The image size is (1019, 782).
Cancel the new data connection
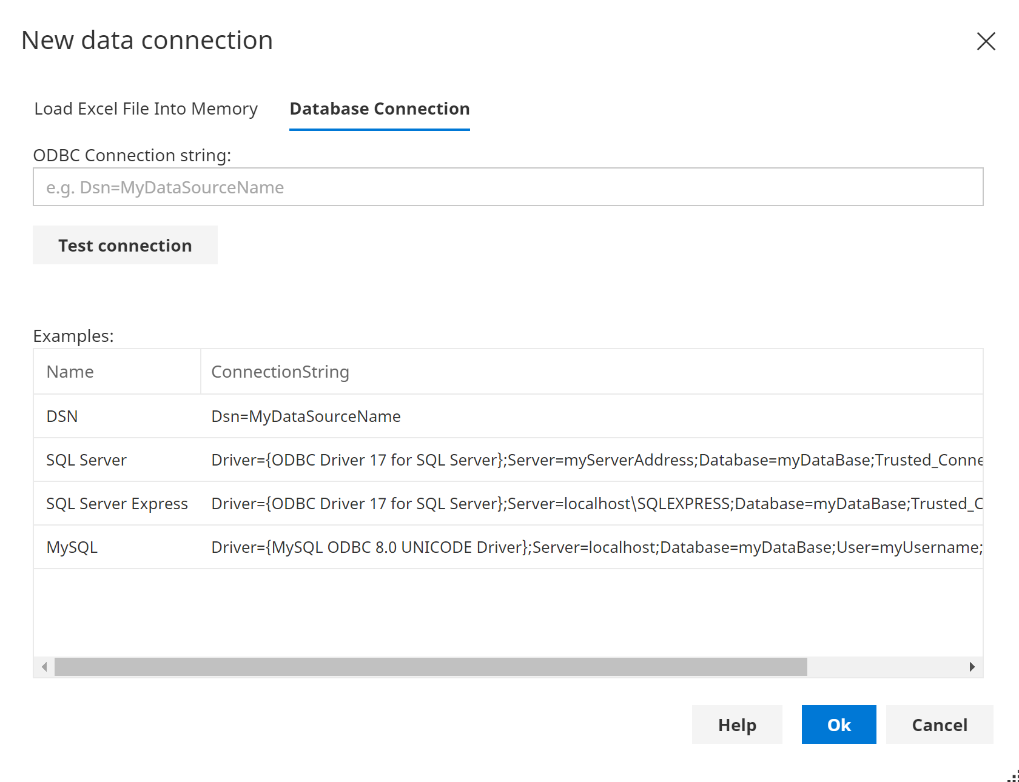coord(940,724)
